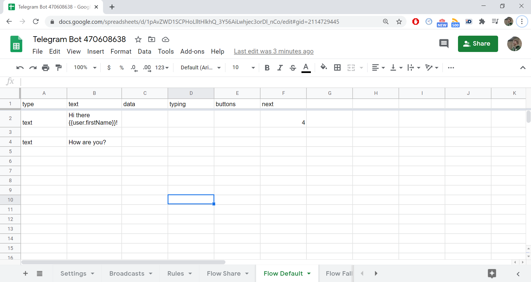Open the Edit menu
The width and height of the screenshot is (531, 282).
pyautogui.click(x=55, y=51)
